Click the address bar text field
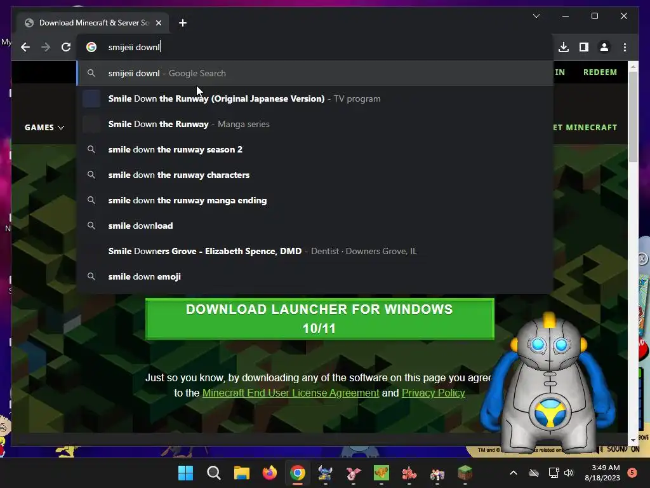 click(x=315, y=47)
